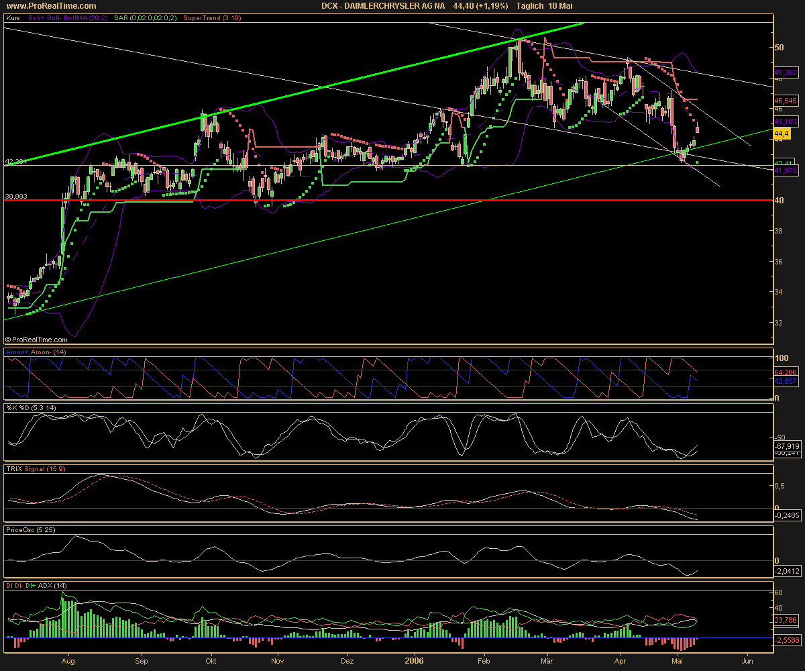Click the 23,786 ADX value tag
Viewport: 805px width, 671px height.
point(786,621)
